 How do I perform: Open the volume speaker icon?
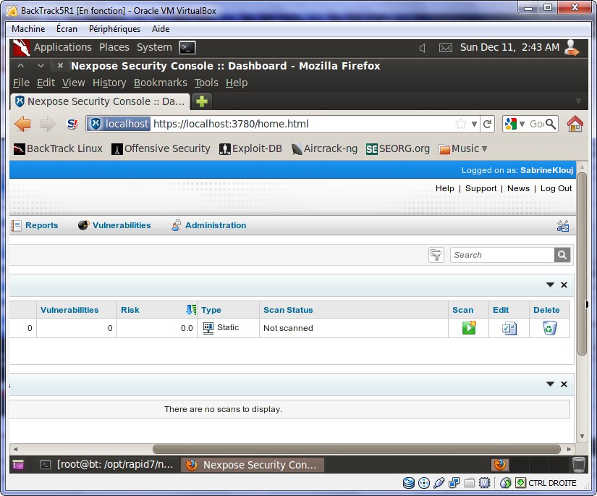(422, 48)
